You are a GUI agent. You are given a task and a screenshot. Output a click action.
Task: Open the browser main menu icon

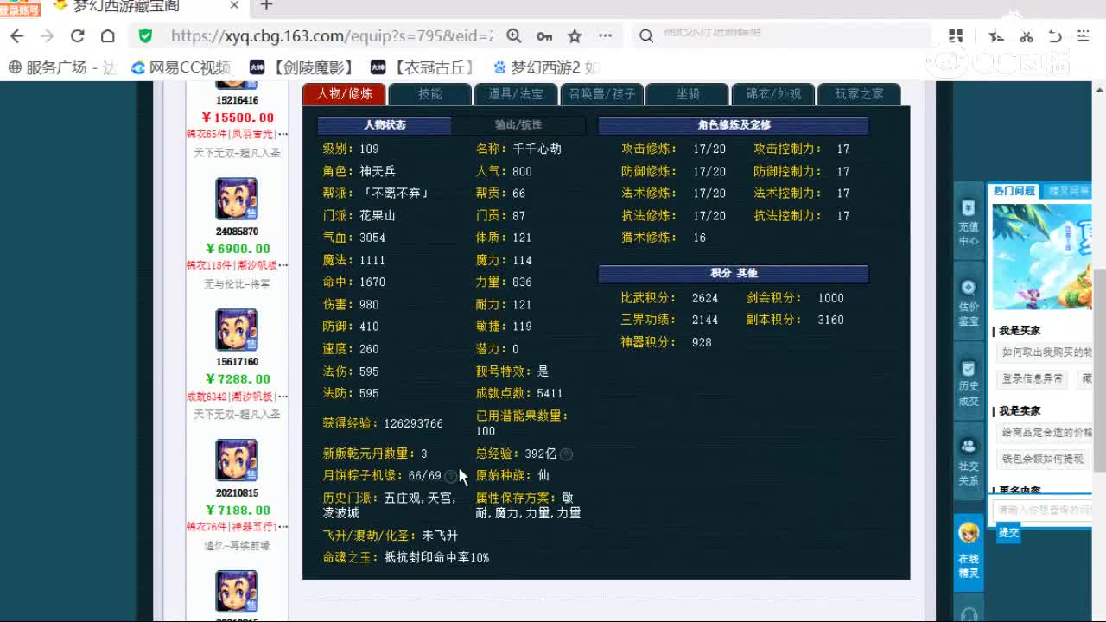1084,36
